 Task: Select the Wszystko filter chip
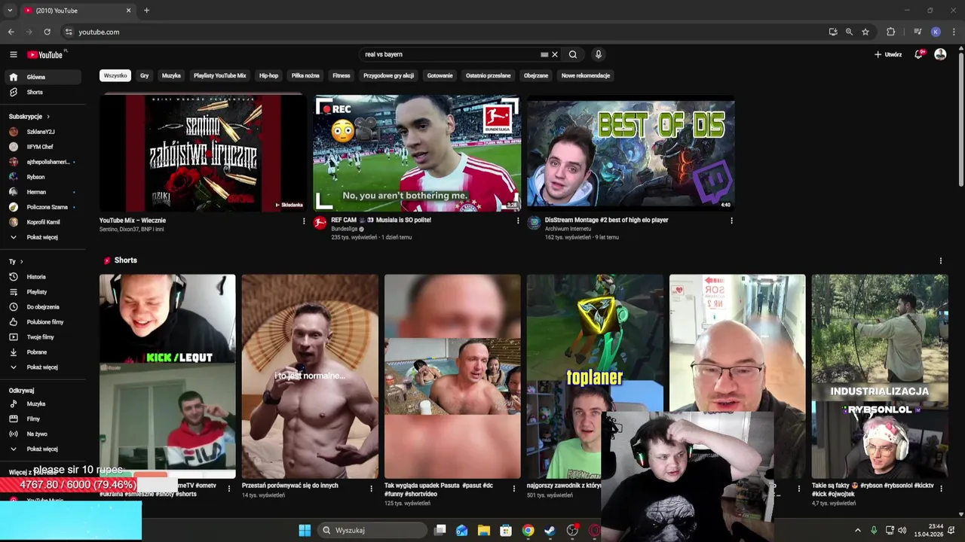tap(115, 75)
